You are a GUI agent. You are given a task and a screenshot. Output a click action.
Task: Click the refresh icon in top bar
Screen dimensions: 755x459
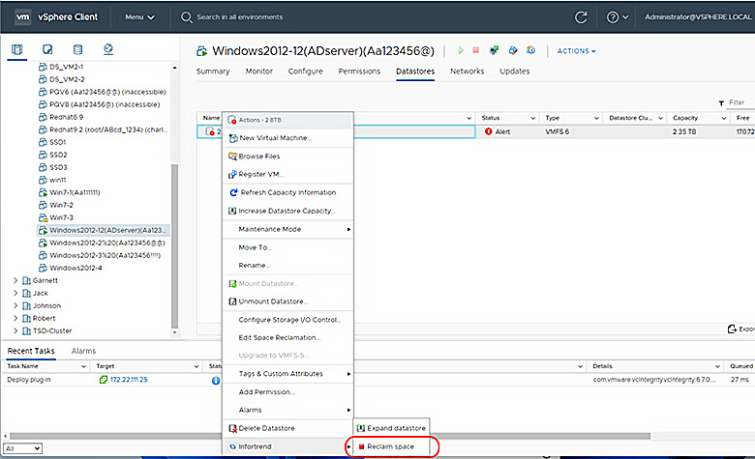click(x=581, y=17)
